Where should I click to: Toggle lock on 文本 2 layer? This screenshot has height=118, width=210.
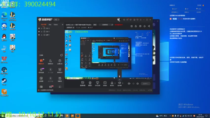(42, 28)
